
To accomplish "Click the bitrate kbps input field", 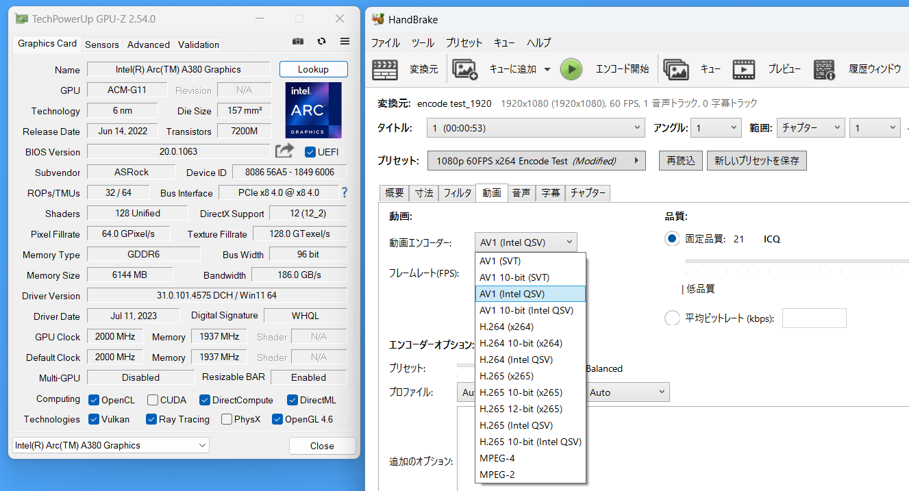I will 814,318.
